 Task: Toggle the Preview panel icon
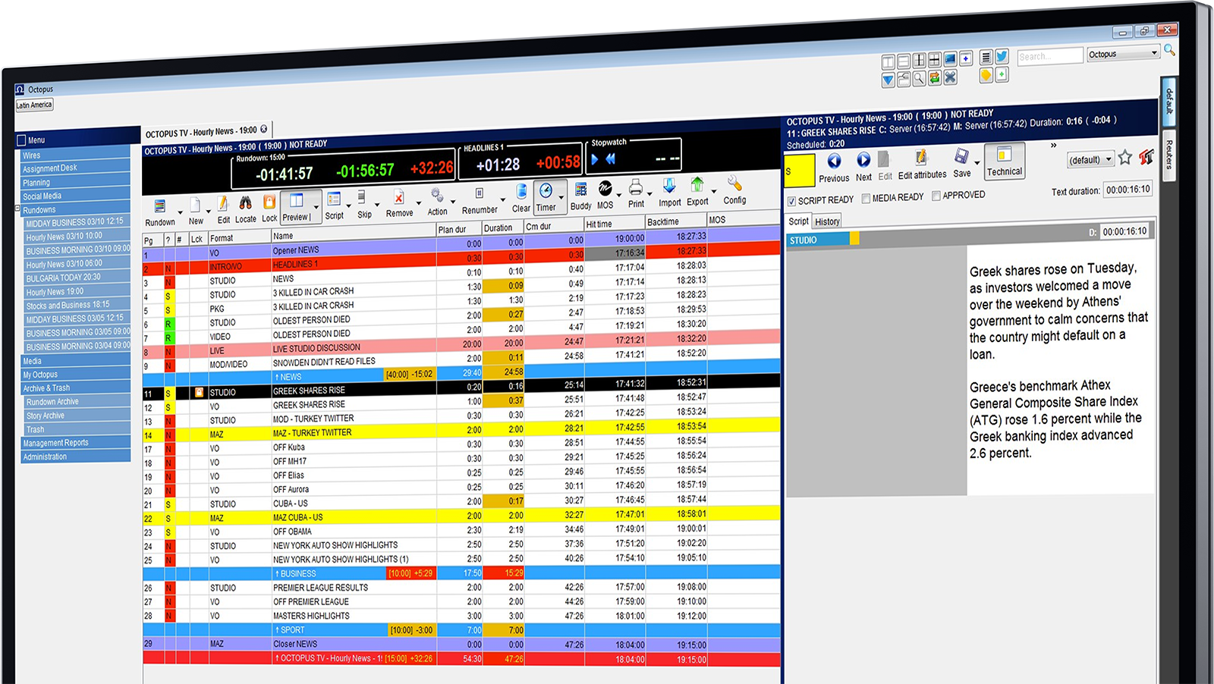296,201
